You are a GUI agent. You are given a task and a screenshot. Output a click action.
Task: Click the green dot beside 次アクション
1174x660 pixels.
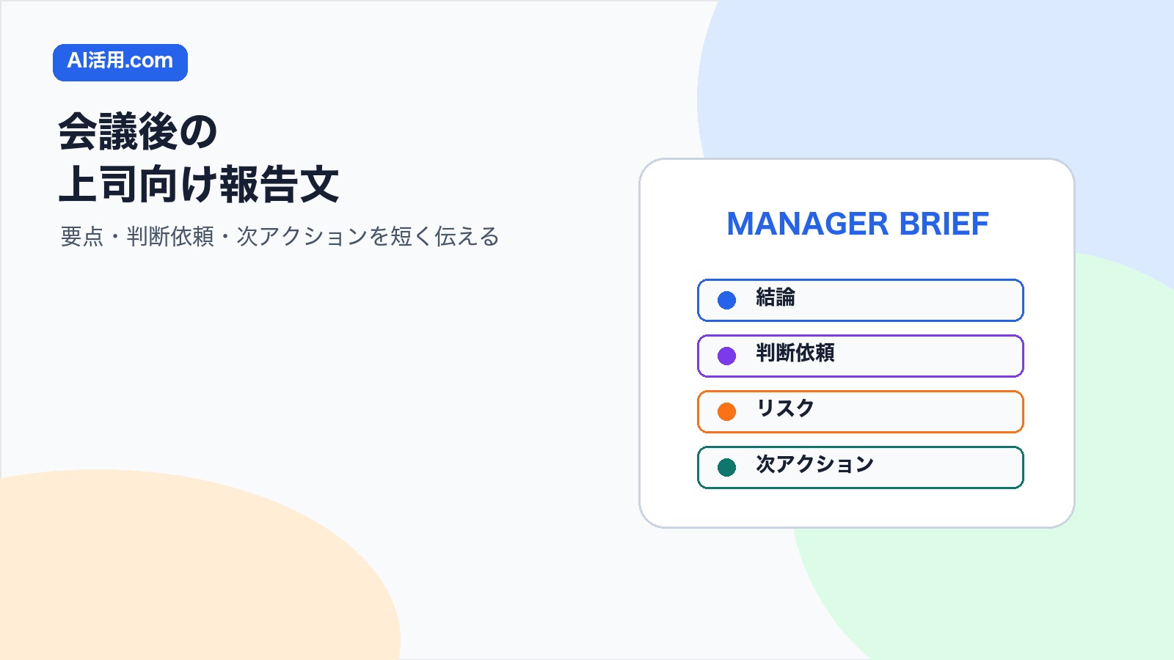point(726,467)
